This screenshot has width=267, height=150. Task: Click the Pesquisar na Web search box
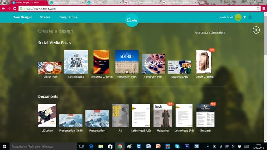point(43,147)
